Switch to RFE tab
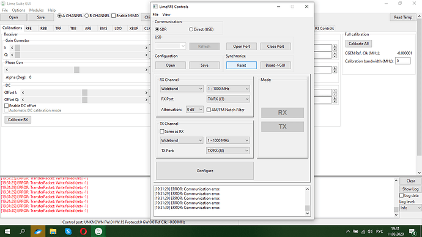422x237 pixels. click(29, 28)
